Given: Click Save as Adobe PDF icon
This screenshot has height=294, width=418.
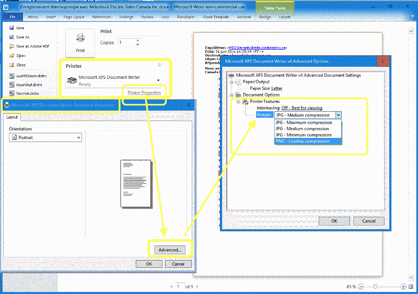Looking at the screenshot, I should tap(11, 46).
